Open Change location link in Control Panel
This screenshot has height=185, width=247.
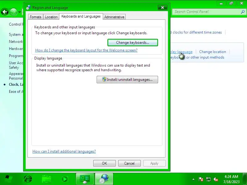tap(212, 52)
